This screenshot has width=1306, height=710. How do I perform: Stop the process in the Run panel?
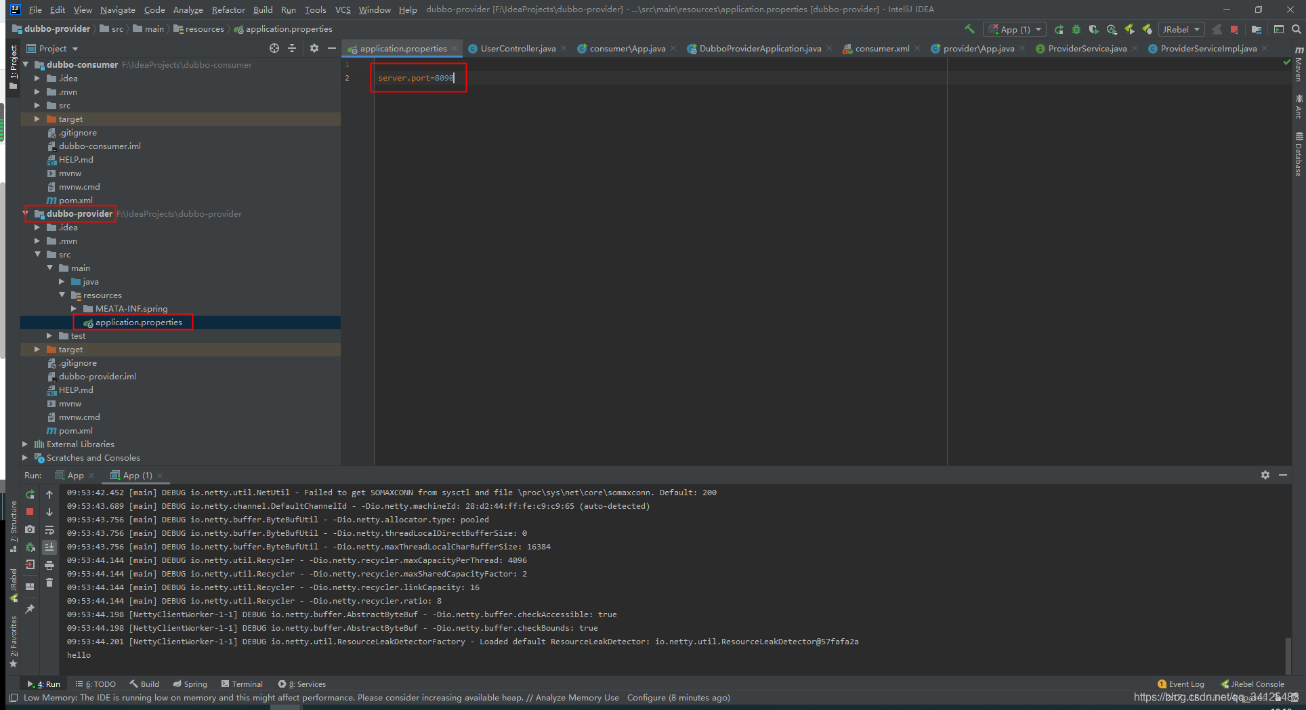tap(30, 511)
